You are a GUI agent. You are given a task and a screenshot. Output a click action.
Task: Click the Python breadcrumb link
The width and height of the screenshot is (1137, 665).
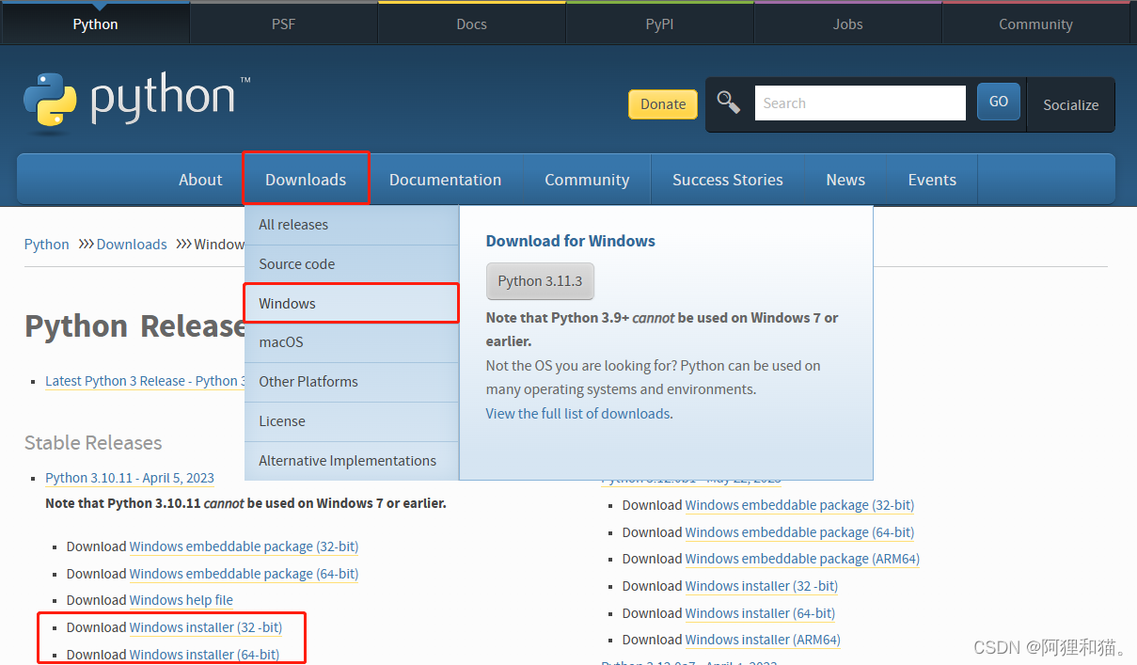pos(46,245)
